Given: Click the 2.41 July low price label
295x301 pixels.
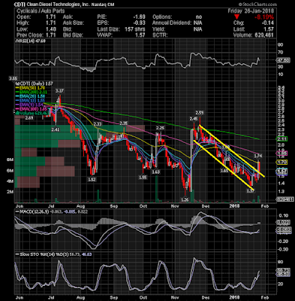Looking at the screenshot, I should click(x=56, y=129).
